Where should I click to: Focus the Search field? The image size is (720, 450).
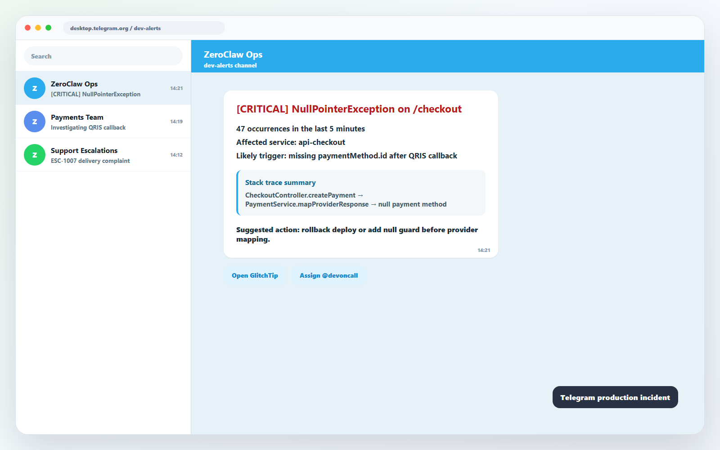click(103, 56)
